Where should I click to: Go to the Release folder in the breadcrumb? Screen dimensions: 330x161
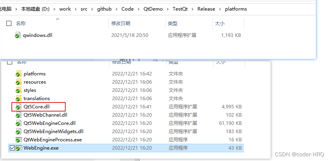pyautogui.click(x=206, y=9)
